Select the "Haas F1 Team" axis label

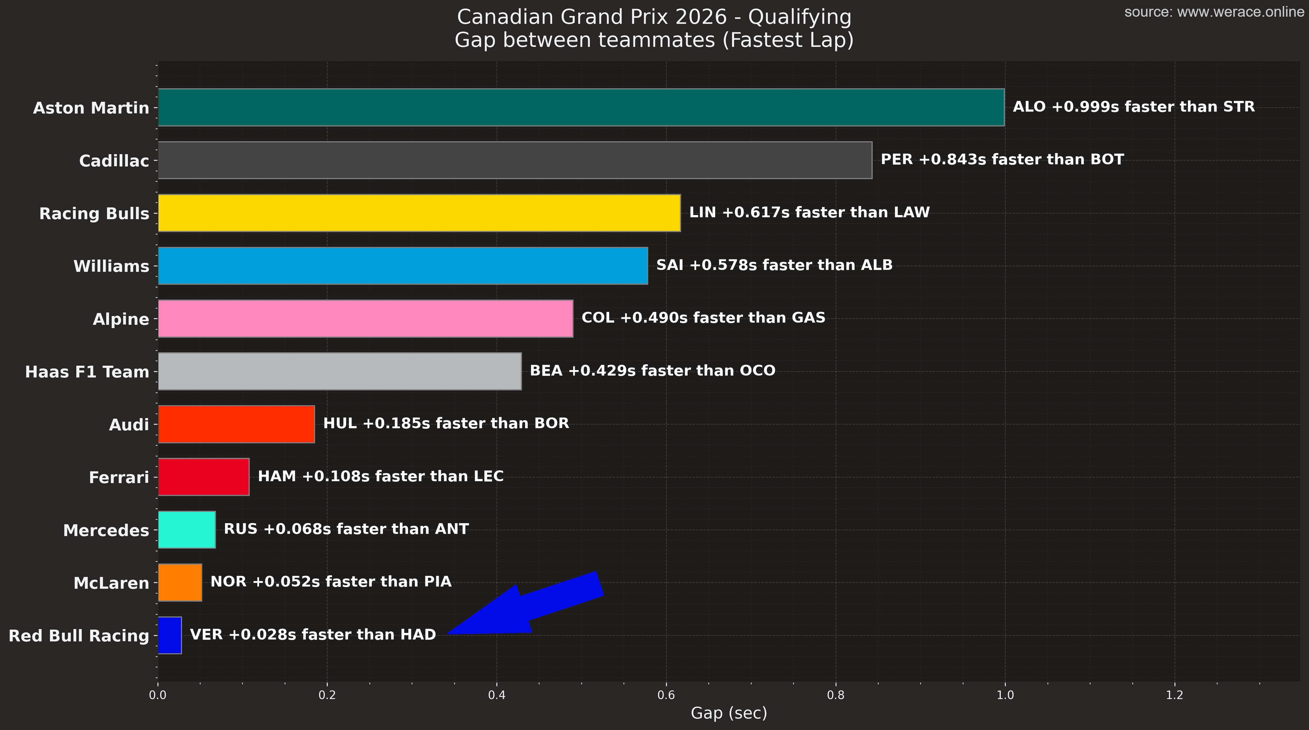coord(87,372)
